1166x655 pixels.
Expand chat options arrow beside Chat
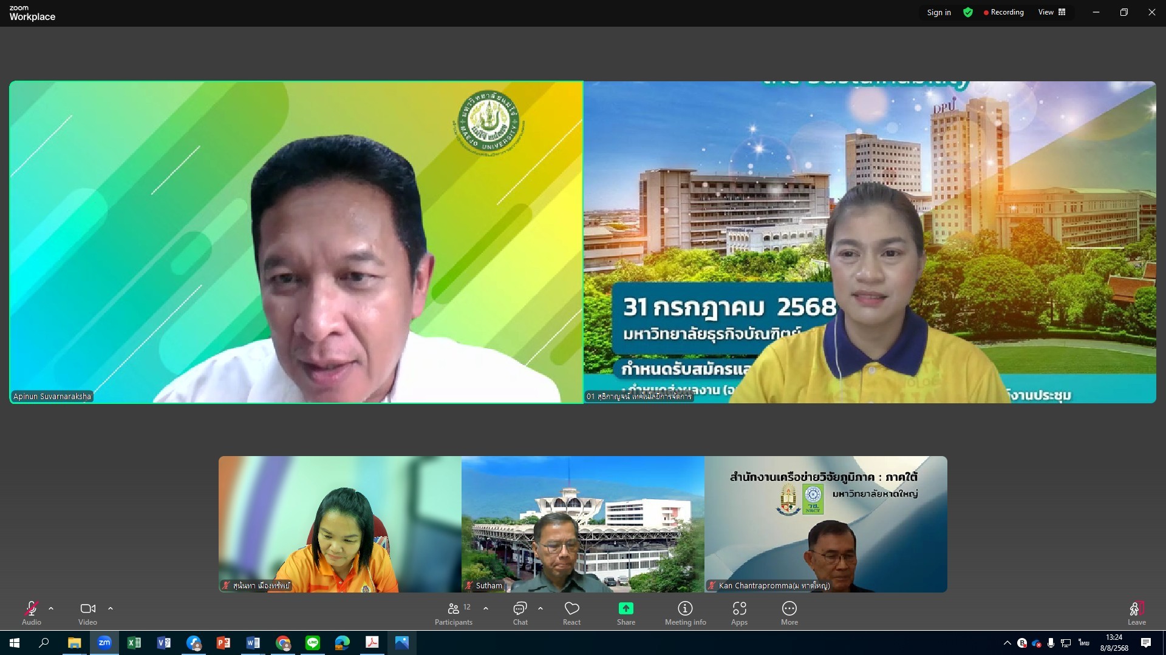tap(540, 608)
